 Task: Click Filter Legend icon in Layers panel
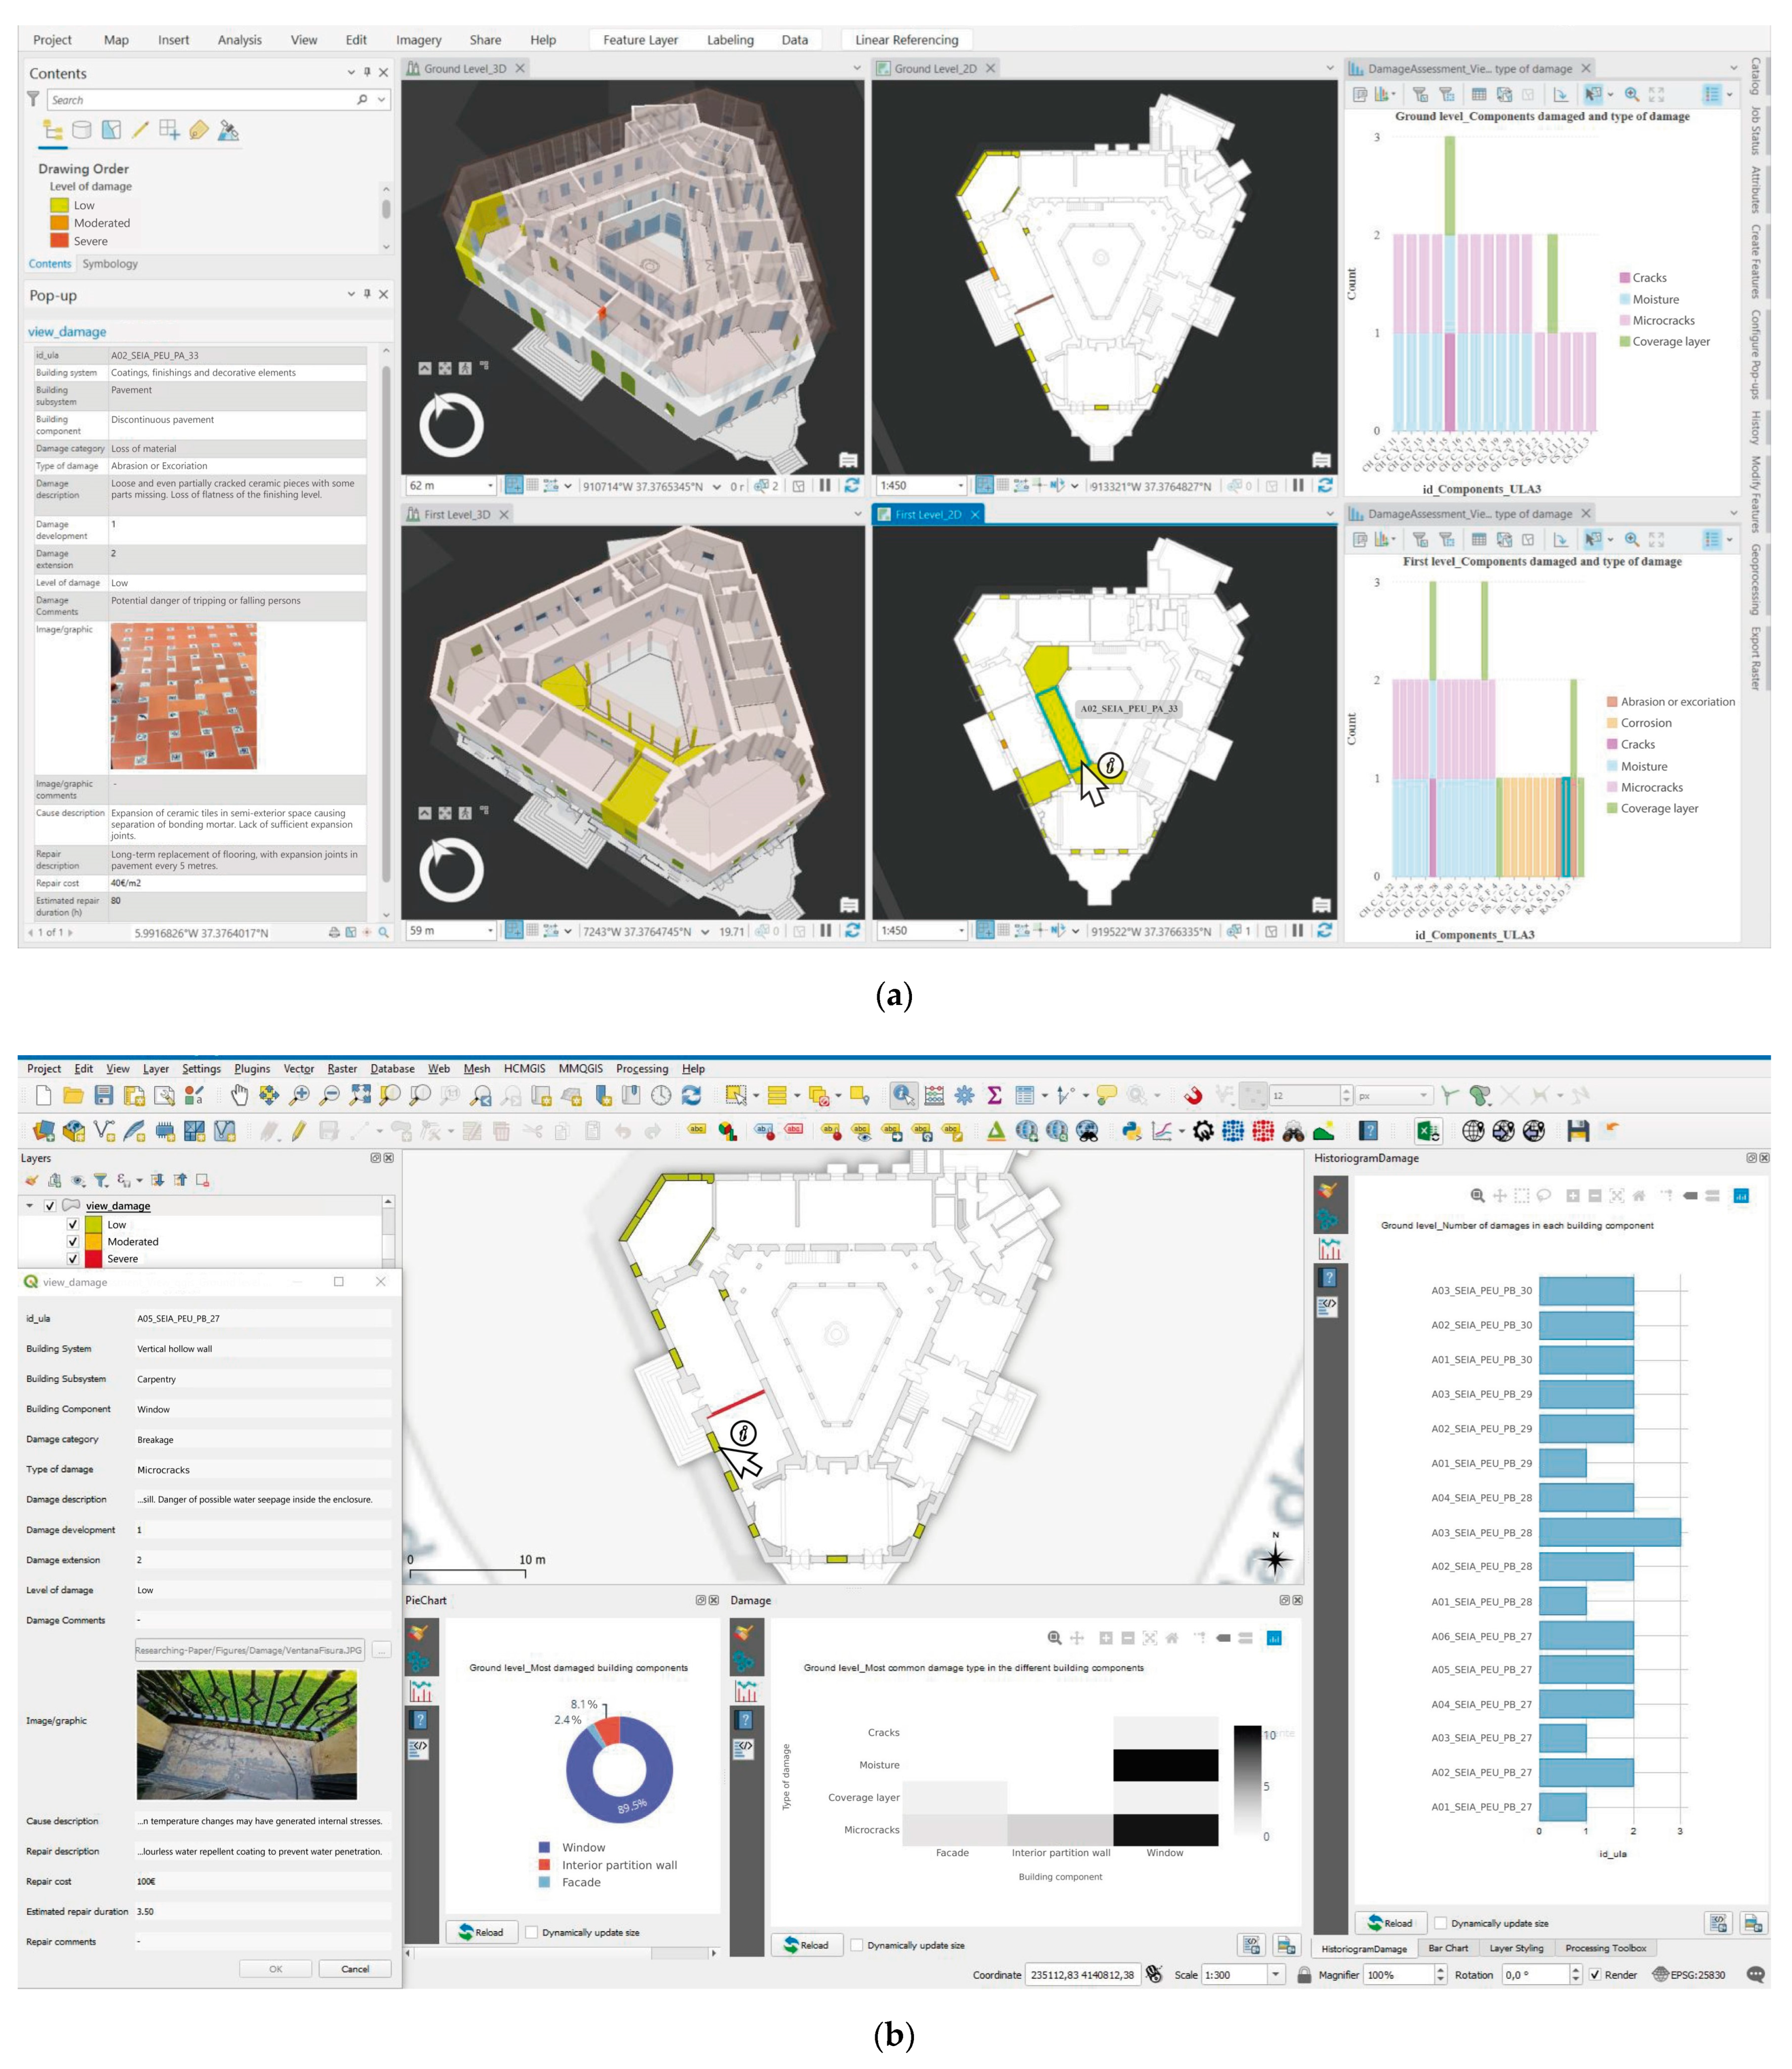tap(100, 1180)
